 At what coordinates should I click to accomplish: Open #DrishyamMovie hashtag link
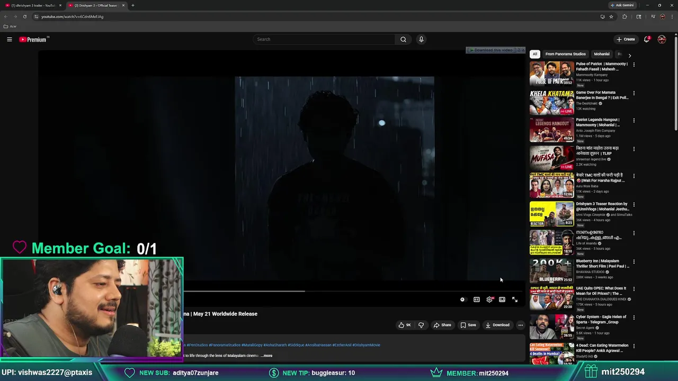(366, 345)
